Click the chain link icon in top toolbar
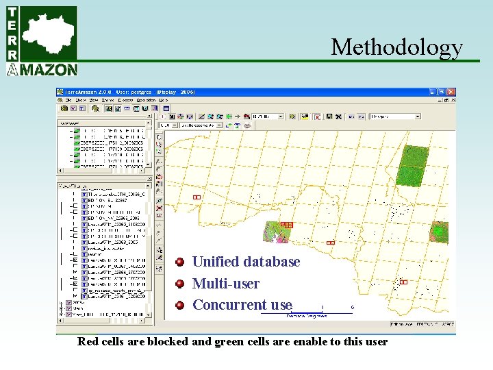The height and width of the screenshot is (370, 493). [x=127, y=108]
